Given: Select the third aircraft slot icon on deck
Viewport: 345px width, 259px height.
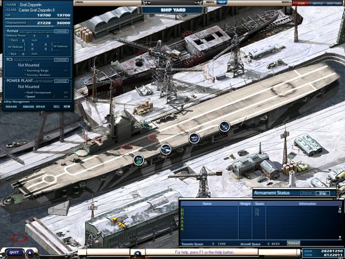Looking at the screenshot, I should pyautogui.click(x=194, y=138).
